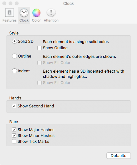Enable the Show Outline checkbox
This screenshot has width=137, height=165.
pos(39,48)
